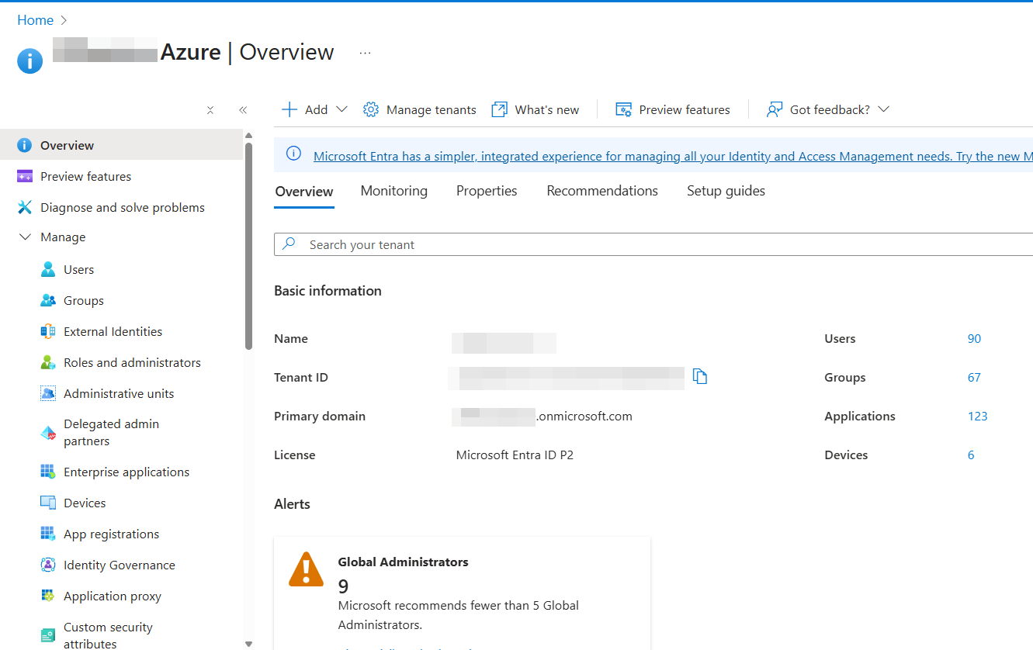1033x650 pixels.
Task: Click the search magnifier icon in tenant search
Action: (289, 244)
